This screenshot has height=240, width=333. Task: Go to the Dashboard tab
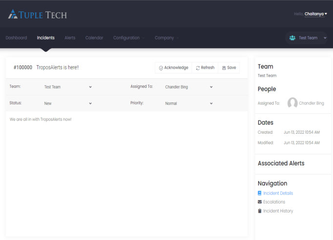click(x=16, y=38)
